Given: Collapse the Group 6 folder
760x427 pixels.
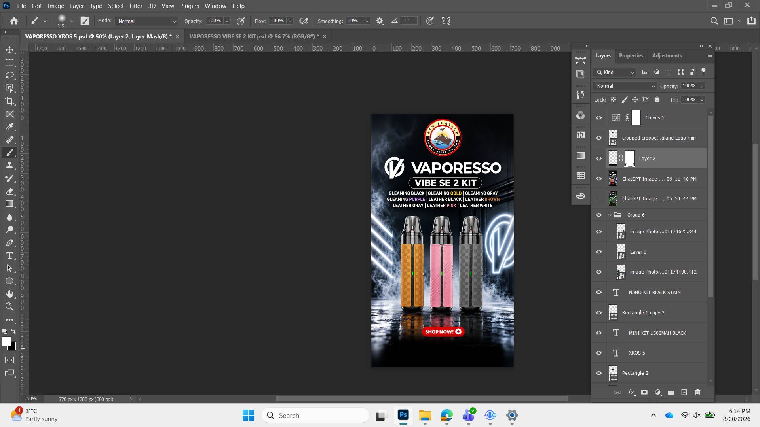Looking at the screenshot, I should point(610,215).
